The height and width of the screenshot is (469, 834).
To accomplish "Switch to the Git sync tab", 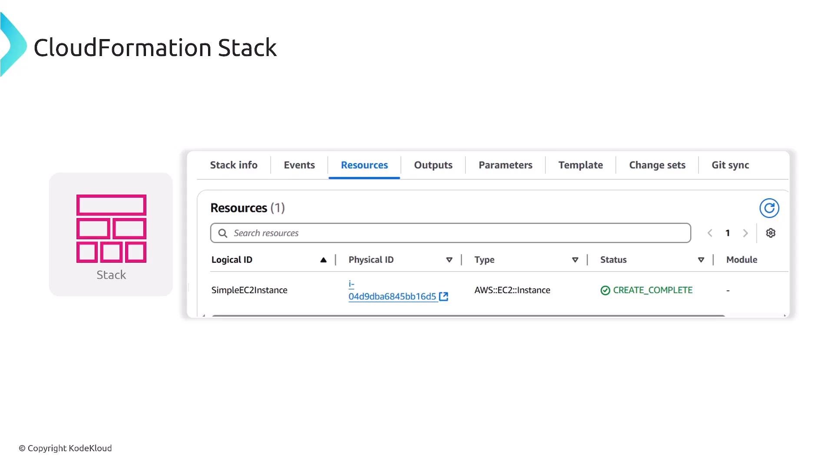I will 730,165.
